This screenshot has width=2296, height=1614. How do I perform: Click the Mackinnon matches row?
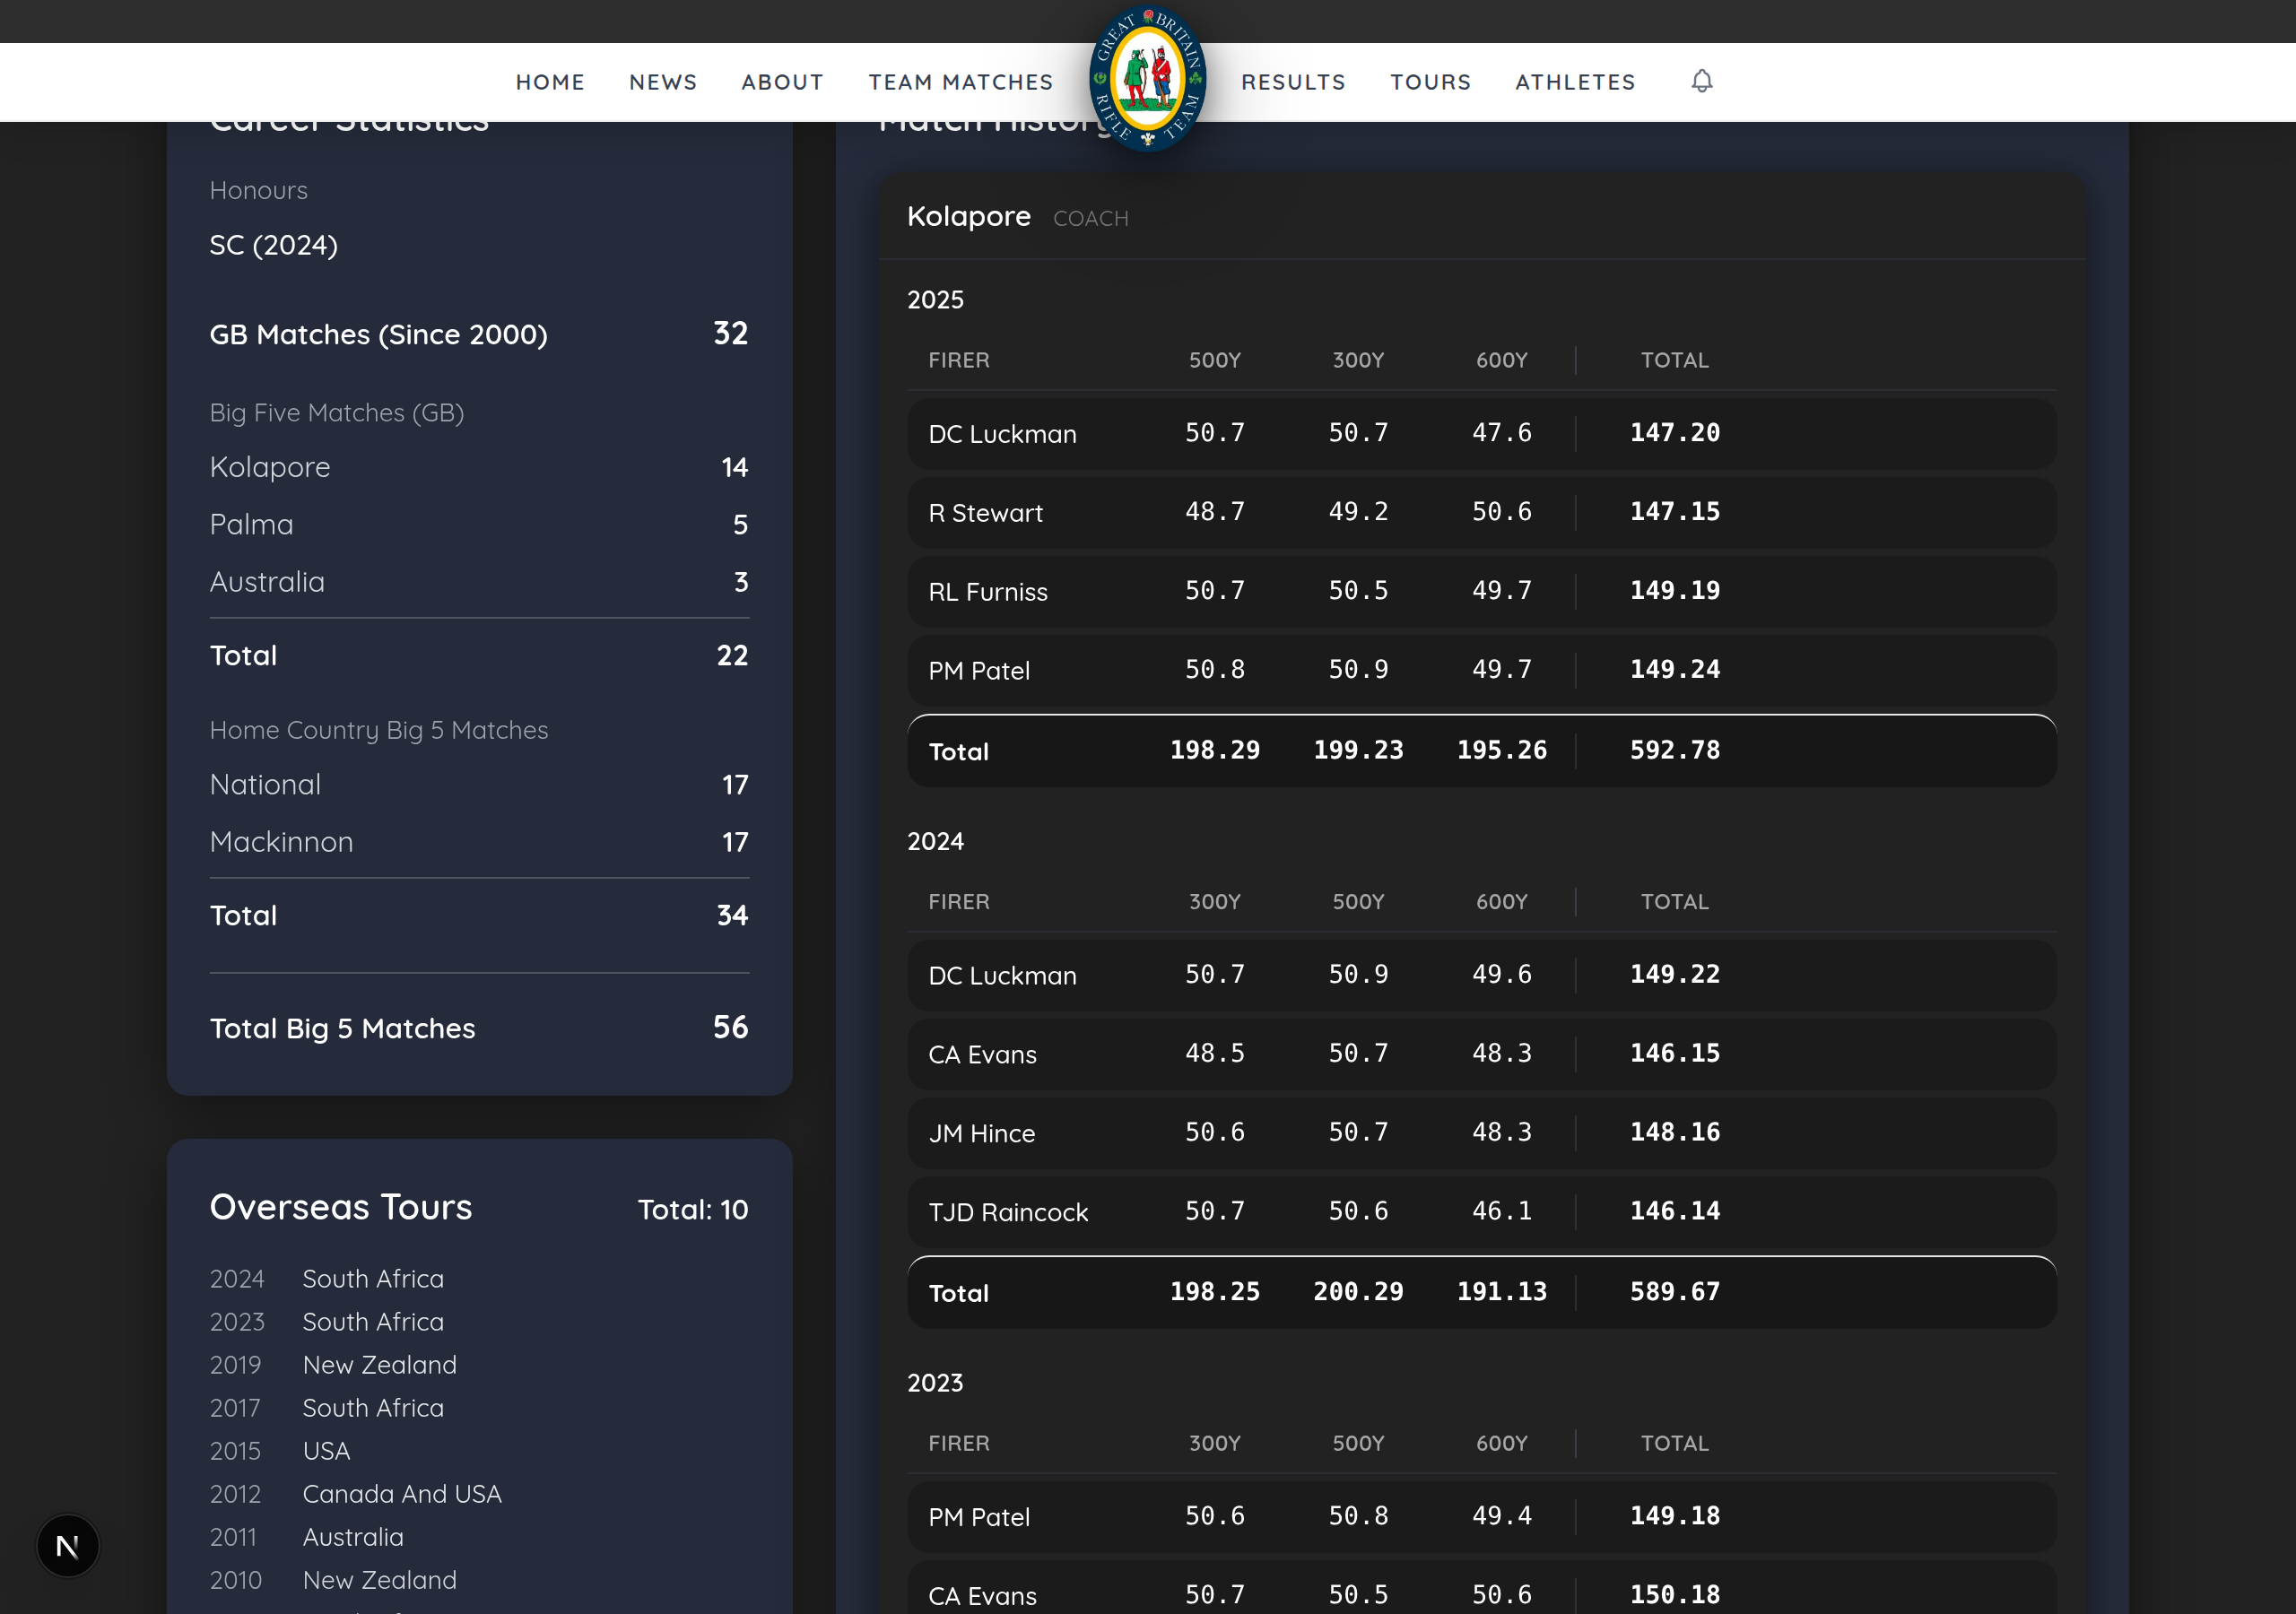(479, 842)
